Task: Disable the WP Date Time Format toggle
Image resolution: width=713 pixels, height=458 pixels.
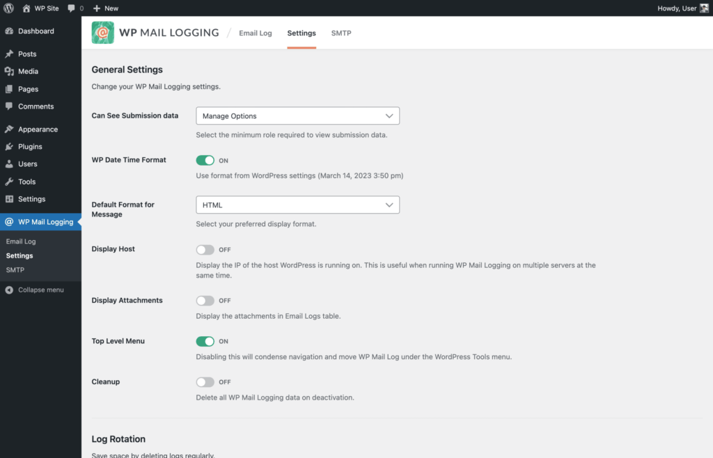Action: click(x=206, y=160)
